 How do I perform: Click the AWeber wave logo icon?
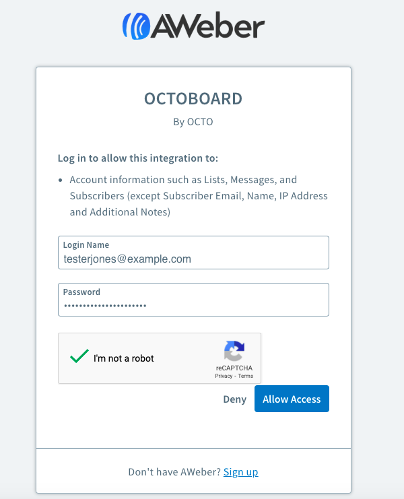[x=137, y=26]
